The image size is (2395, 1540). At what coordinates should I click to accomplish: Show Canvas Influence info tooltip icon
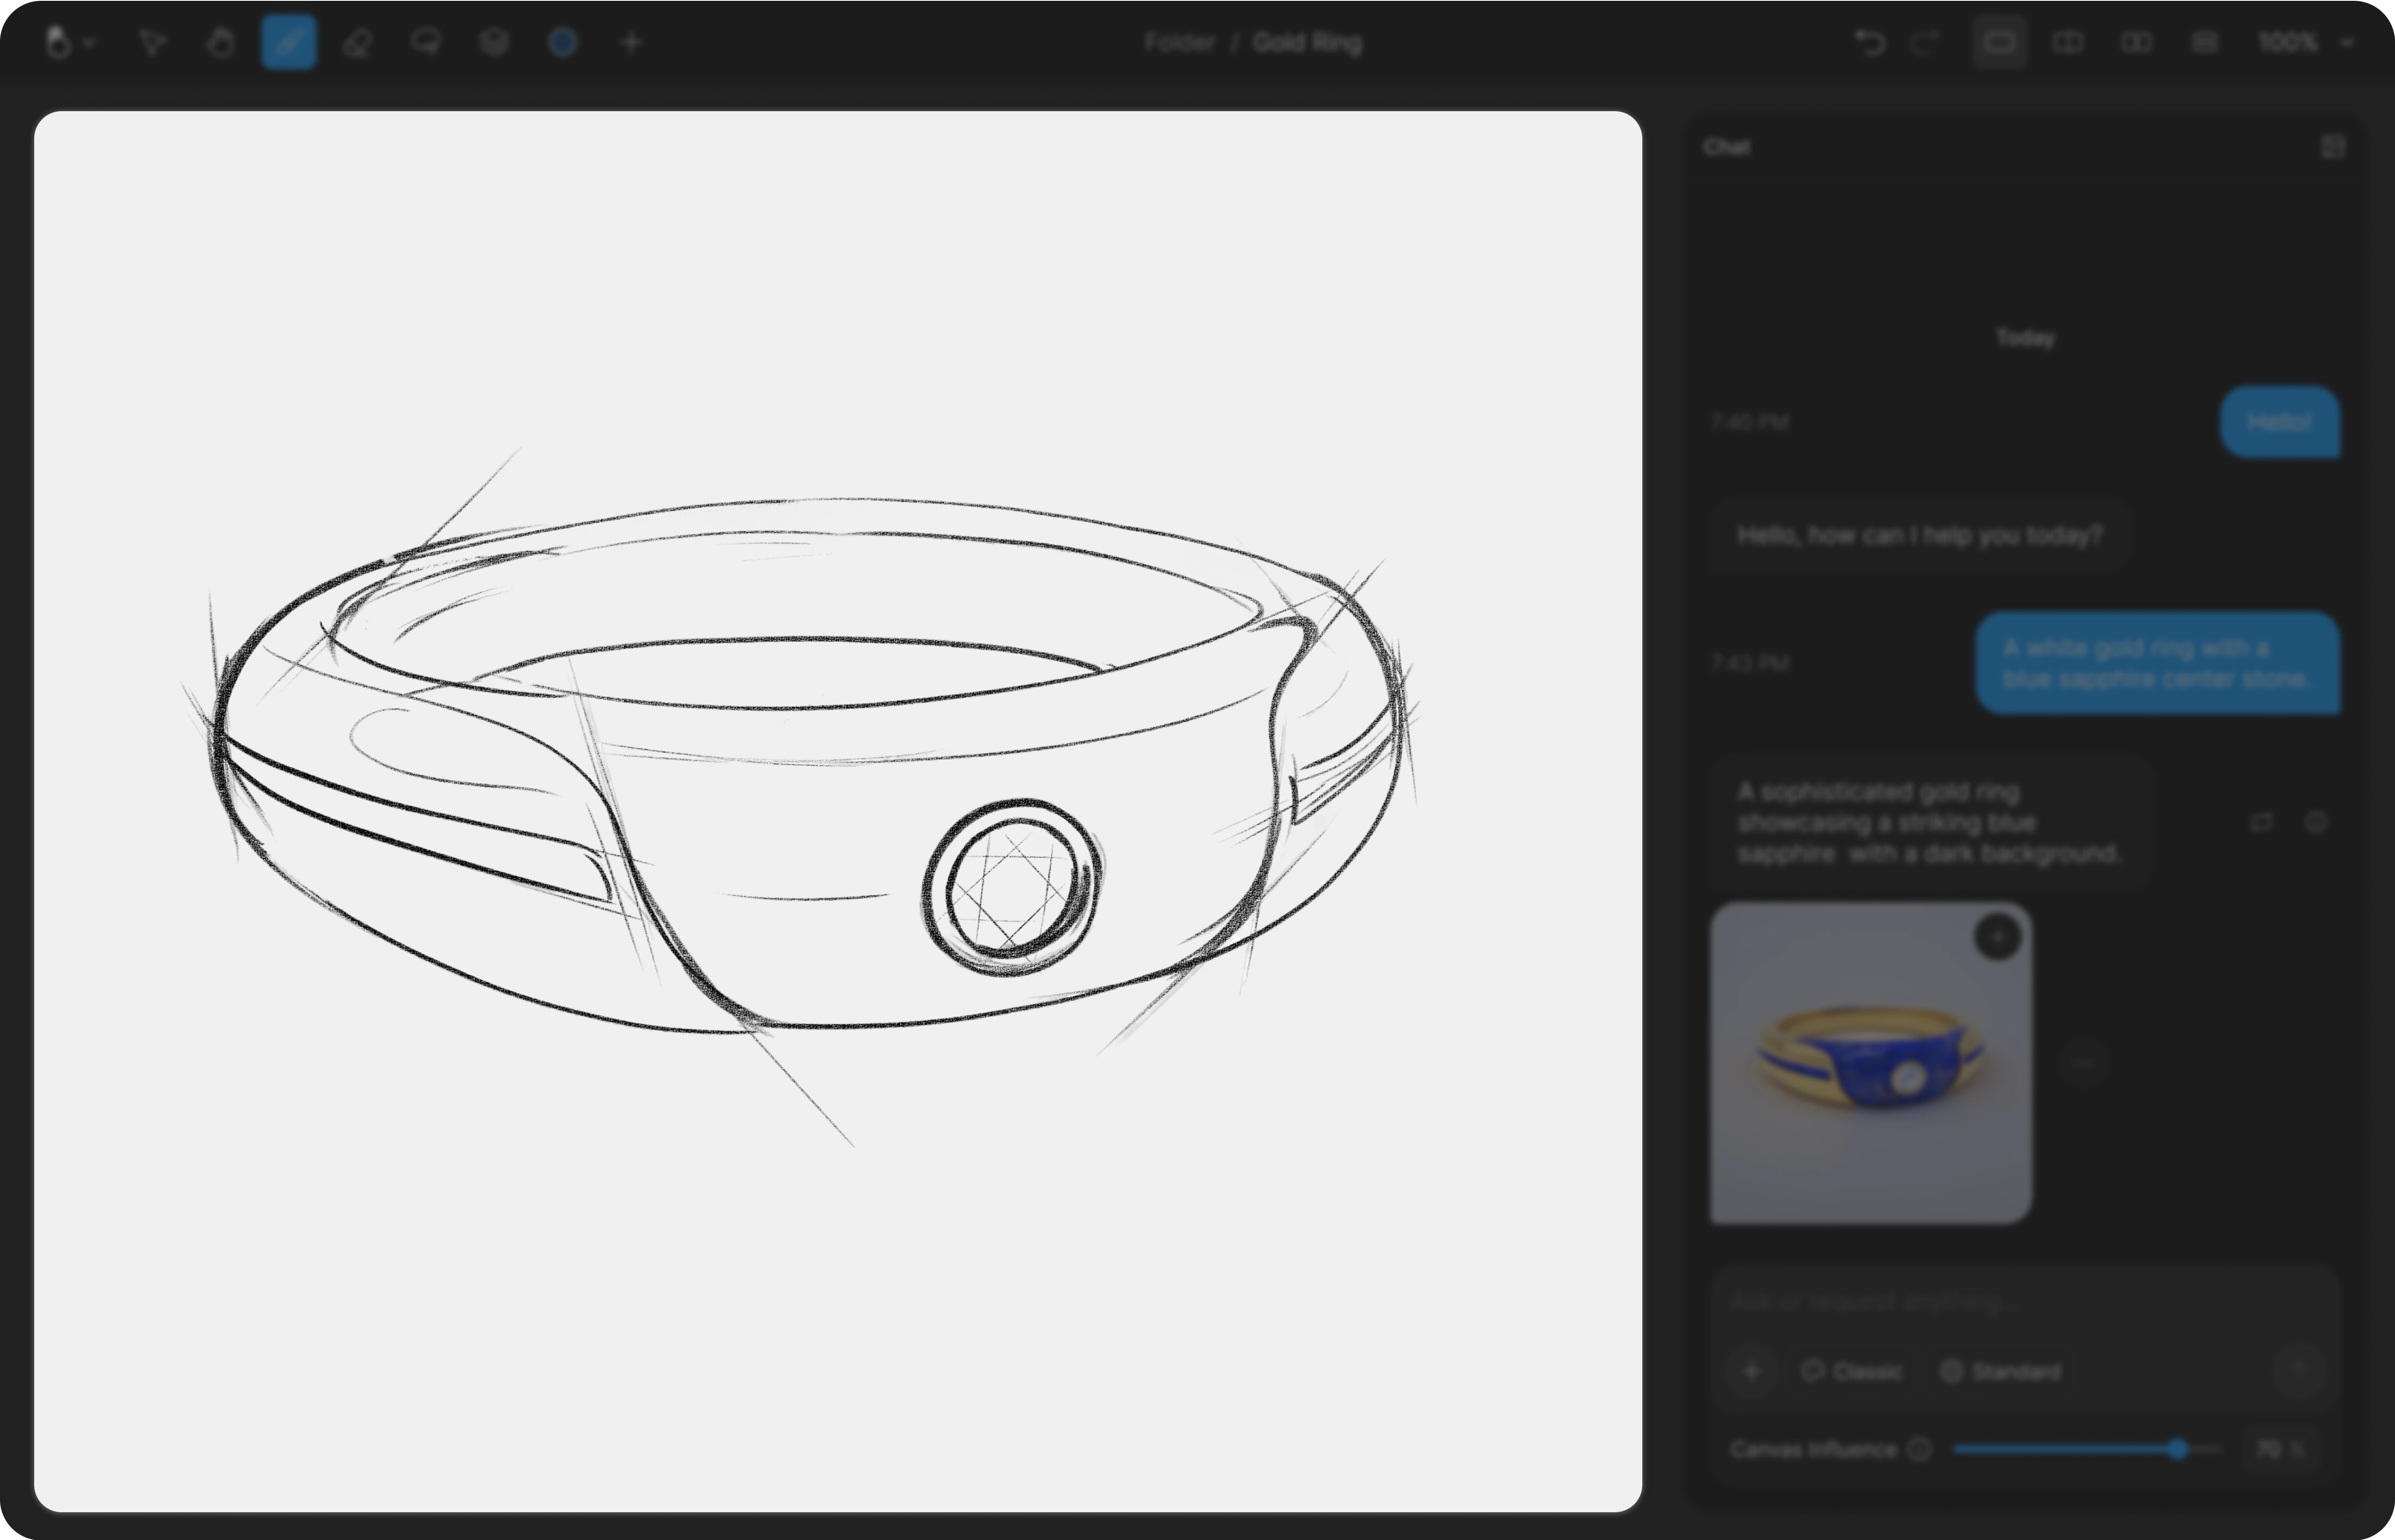(x=1919, y=1449)
